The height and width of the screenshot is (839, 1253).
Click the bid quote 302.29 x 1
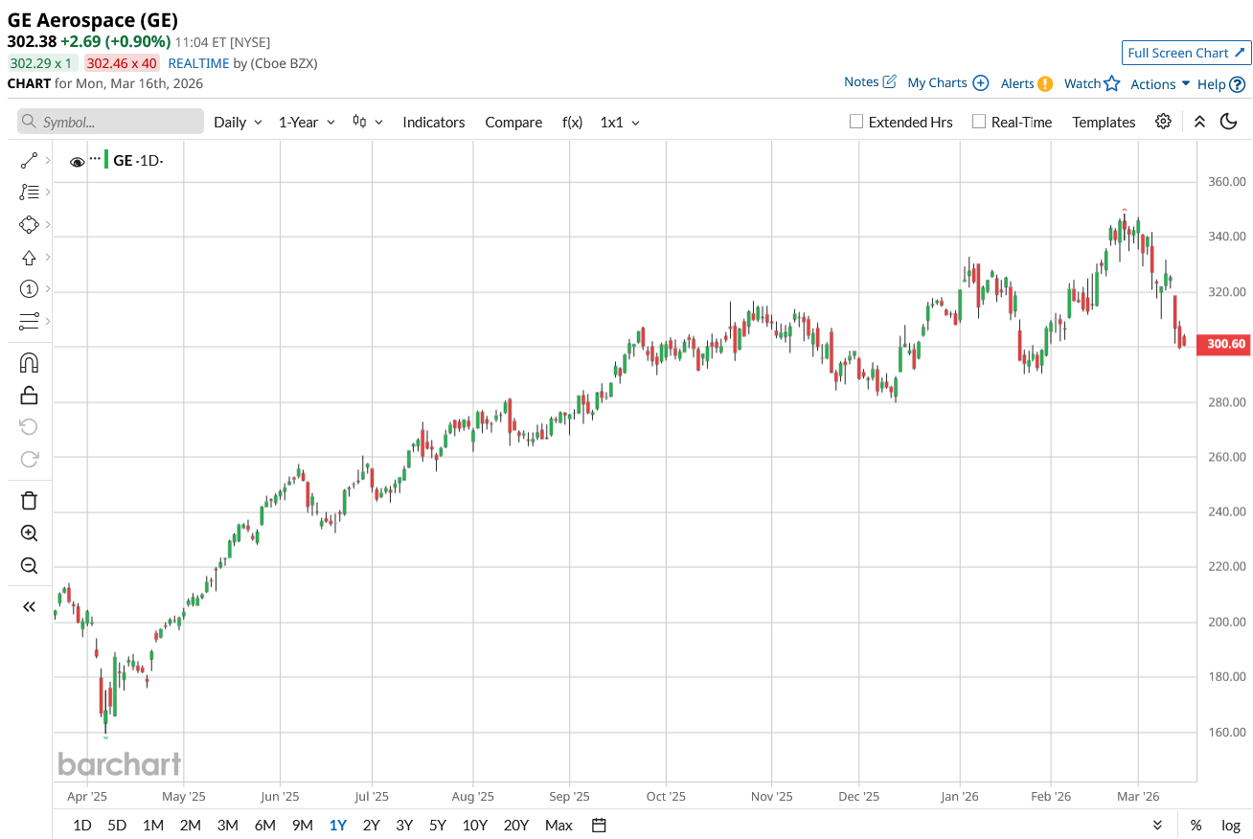[x=43, y=63]
